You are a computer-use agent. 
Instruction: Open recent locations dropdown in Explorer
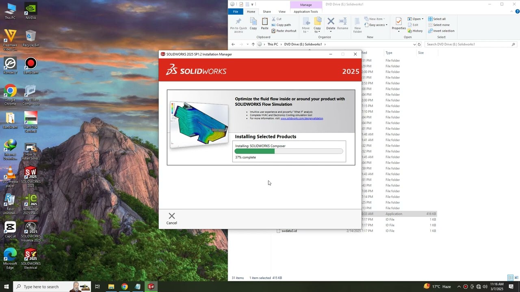pos(247,44)
